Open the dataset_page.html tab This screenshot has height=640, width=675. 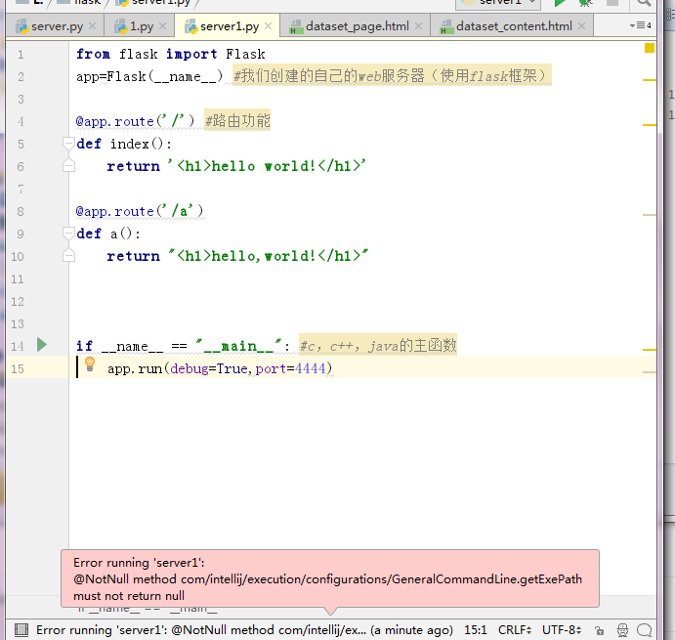coord(355,25)
